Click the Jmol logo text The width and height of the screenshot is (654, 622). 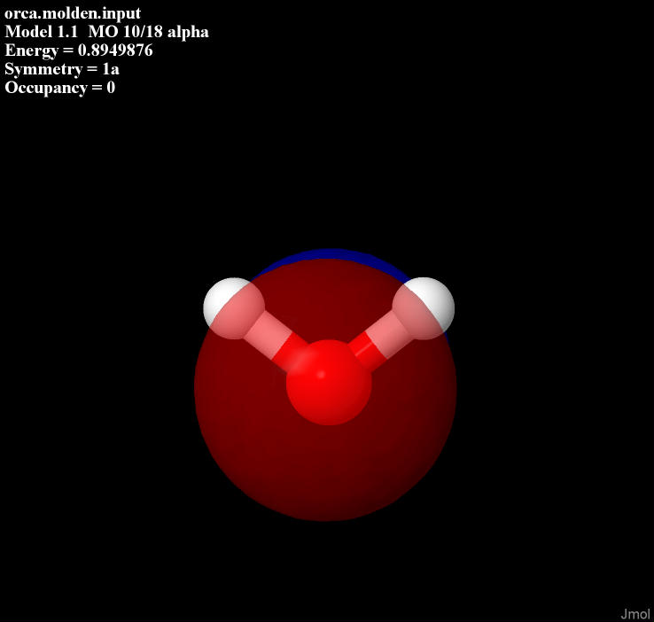[635, 614]
